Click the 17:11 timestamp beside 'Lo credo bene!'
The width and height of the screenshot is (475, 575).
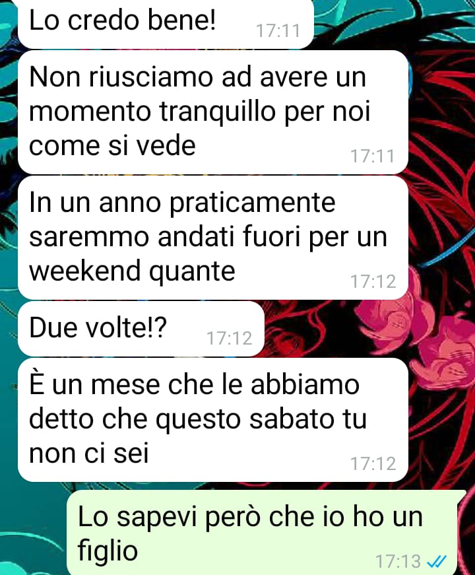click(x=278, y=30)
